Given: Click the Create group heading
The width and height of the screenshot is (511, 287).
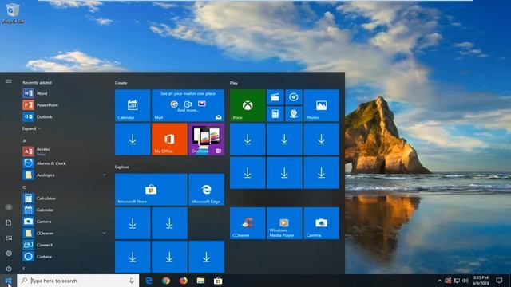Looking at the screenshot, I should pyautogui.click(x=121, y=83).
